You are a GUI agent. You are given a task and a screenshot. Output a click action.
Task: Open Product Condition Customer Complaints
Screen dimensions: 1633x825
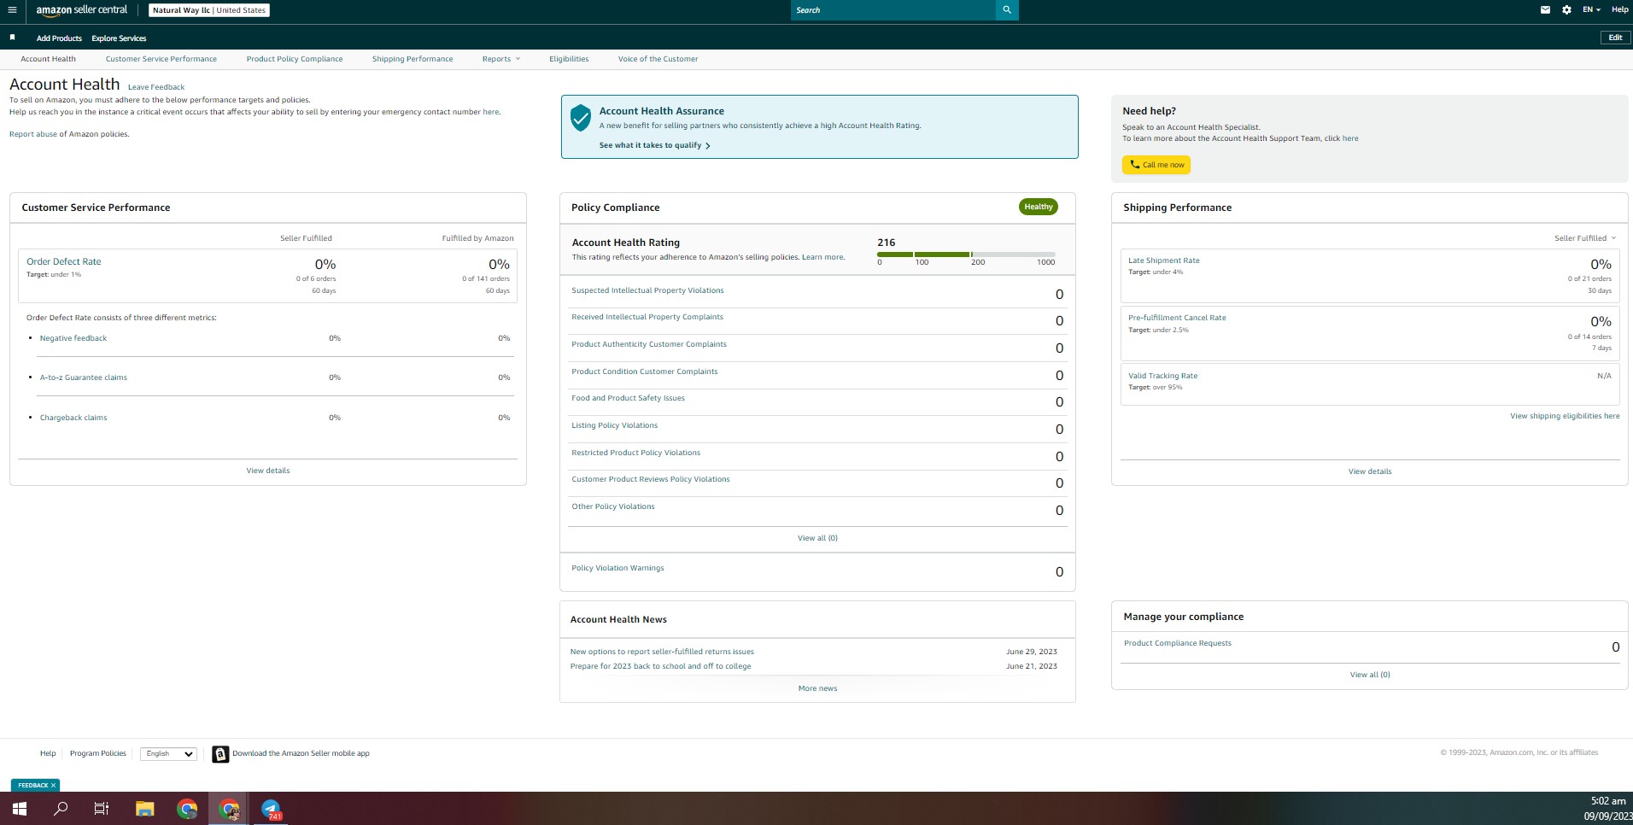(x=645, y=372)
